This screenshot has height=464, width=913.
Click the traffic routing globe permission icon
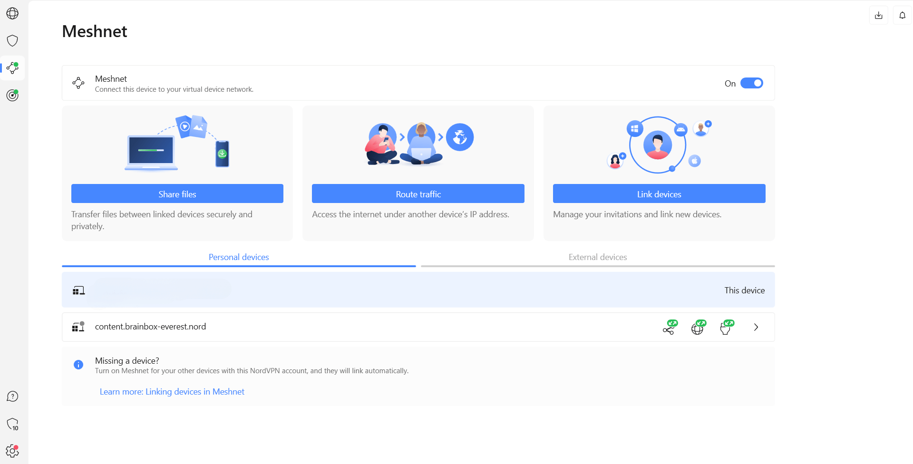(x=699, y=327)
